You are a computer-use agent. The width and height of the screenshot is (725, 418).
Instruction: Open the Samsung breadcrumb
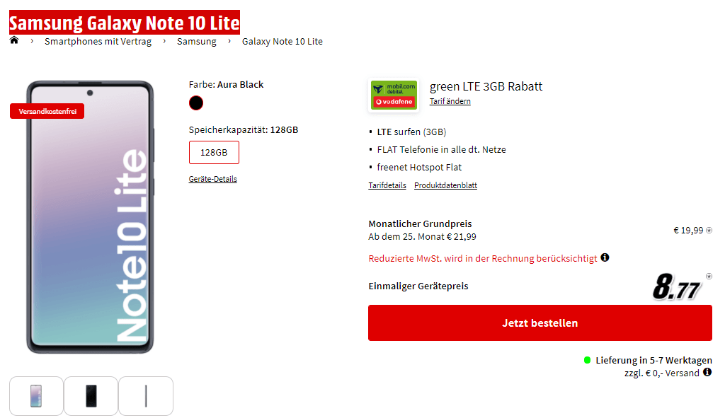[x=197, y=42]
